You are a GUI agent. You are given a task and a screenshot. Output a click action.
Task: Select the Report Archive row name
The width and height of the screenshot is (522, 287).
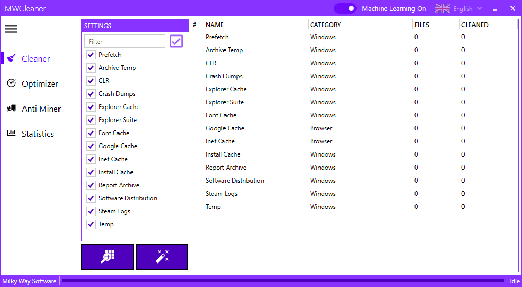coord(226,167)
